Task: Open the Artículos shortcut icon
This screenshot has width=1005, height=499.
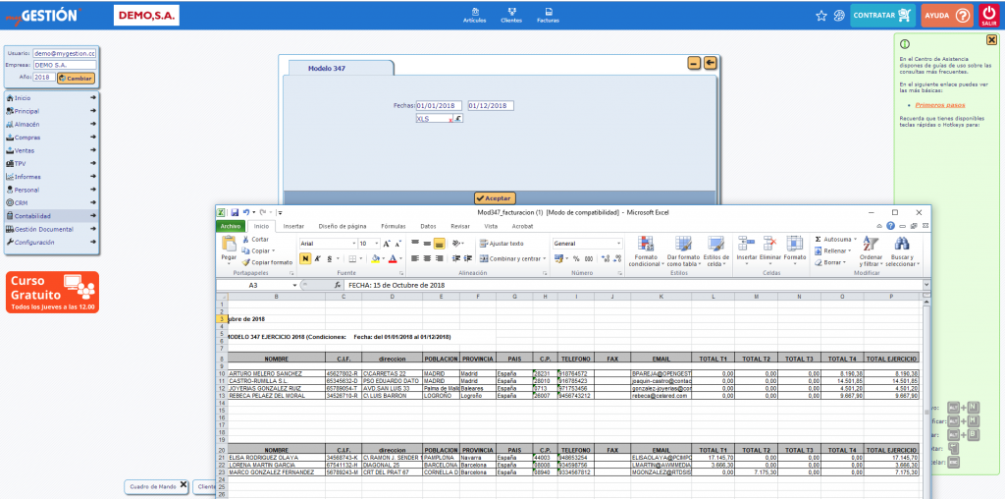Action: [474, 12]
